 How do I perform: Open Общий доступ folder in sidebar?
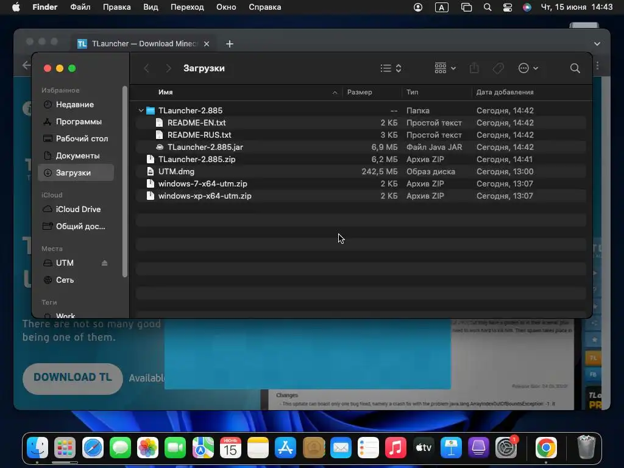(76, 227)
